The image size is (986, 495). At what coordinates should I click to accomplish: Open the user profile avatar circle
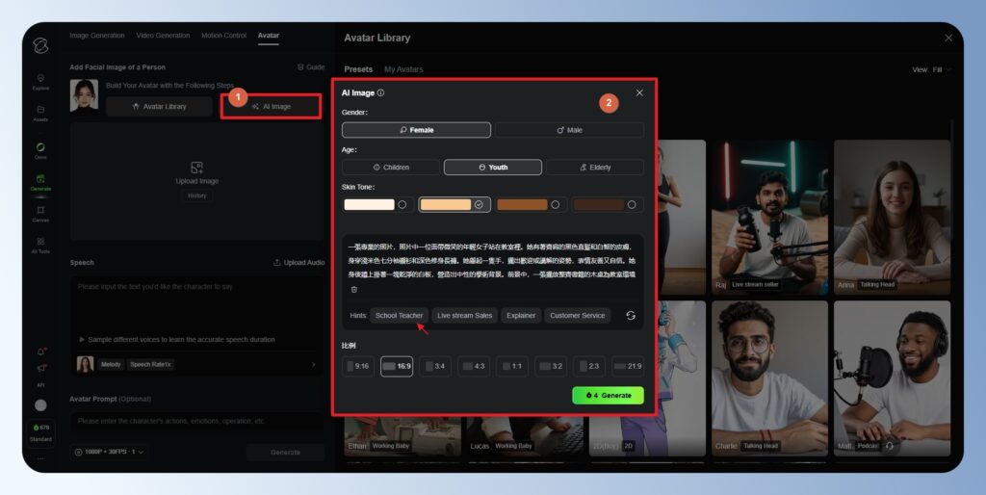click(40, 405)
